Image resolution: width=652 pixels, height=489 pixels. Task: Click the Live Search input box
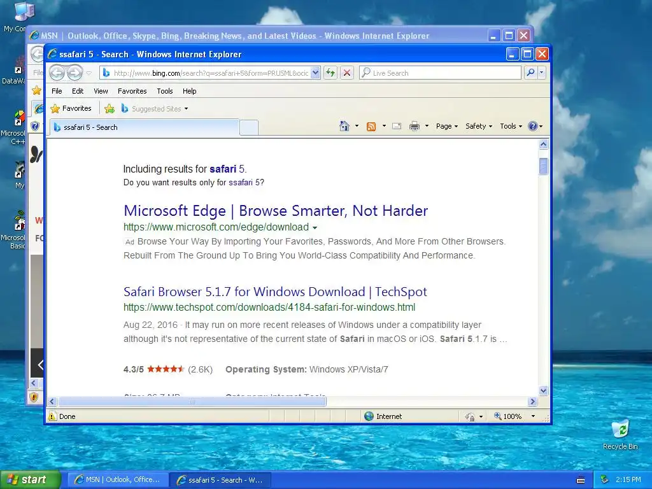click(440, 73)
